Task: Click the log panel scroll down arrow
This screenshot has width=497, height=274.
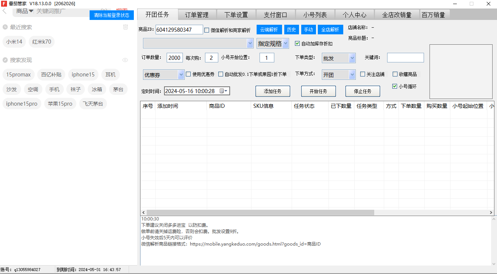Action: point(494,263)
